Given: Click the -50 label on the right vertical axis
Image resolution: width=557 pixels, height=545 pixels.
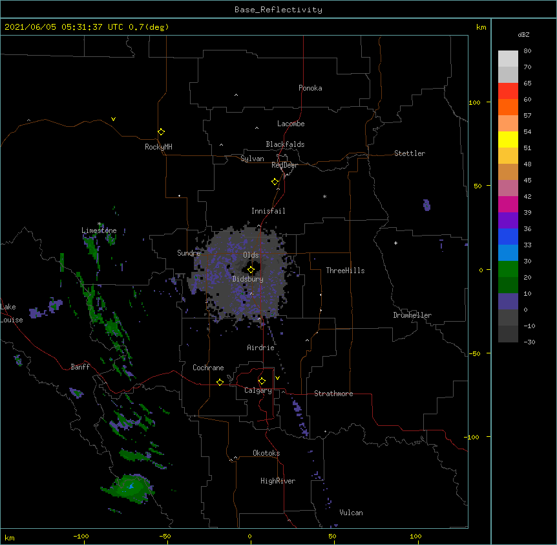Looking at the screenshot, I should click(x=474, y=353).
